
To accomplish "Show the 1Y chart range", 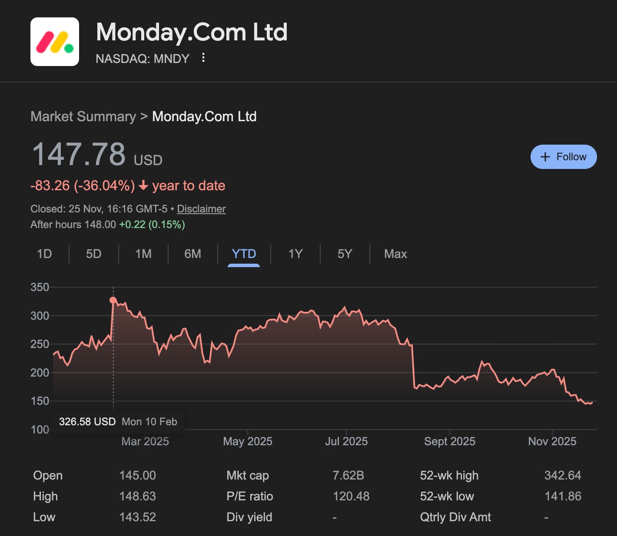I will click(295, 254).
